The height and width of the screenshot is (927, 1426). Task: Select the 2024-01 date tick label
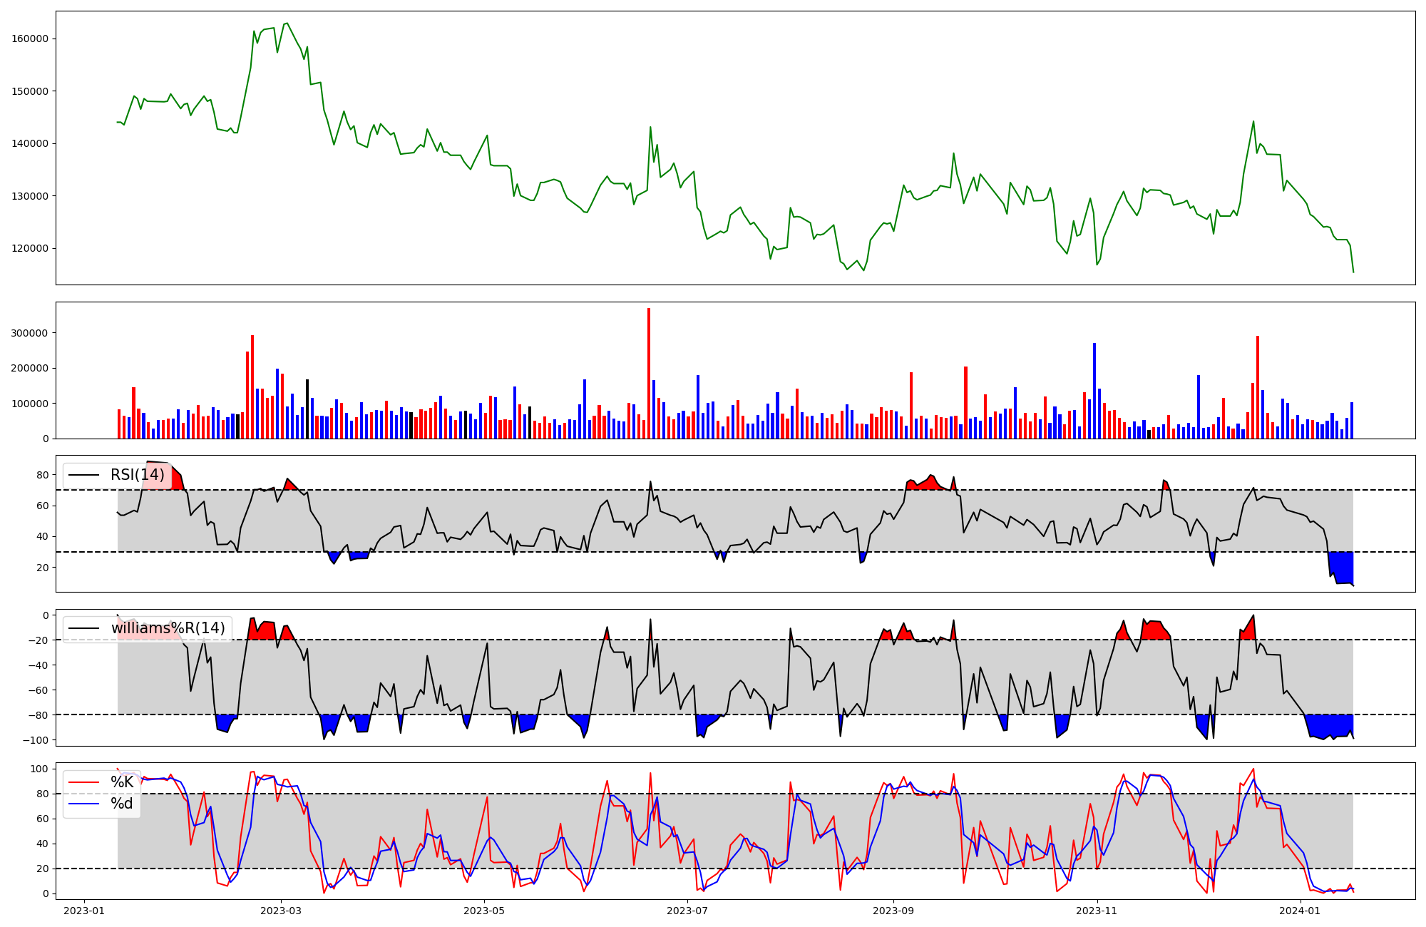tap(1301, 911)
